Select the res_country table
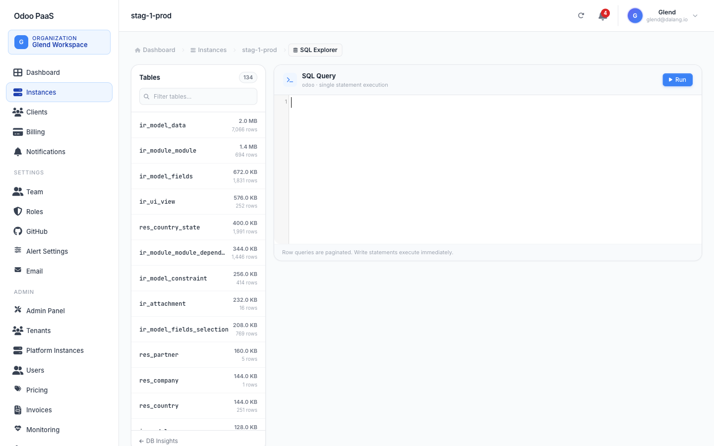The width and height of the screenshot is (714, 446). (198, 406)
